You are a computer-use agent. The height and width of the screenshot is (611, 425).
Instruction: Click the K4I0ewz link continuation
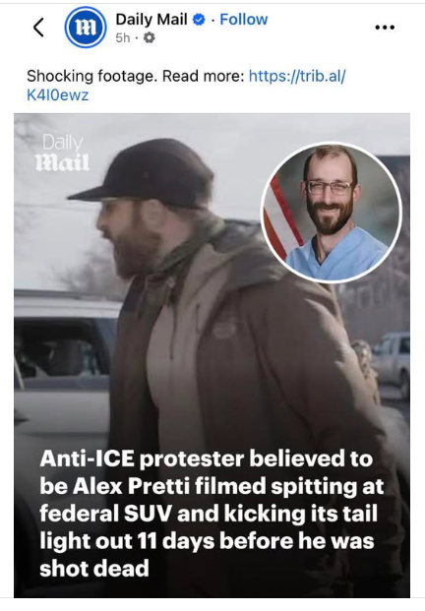coord(58,94)
